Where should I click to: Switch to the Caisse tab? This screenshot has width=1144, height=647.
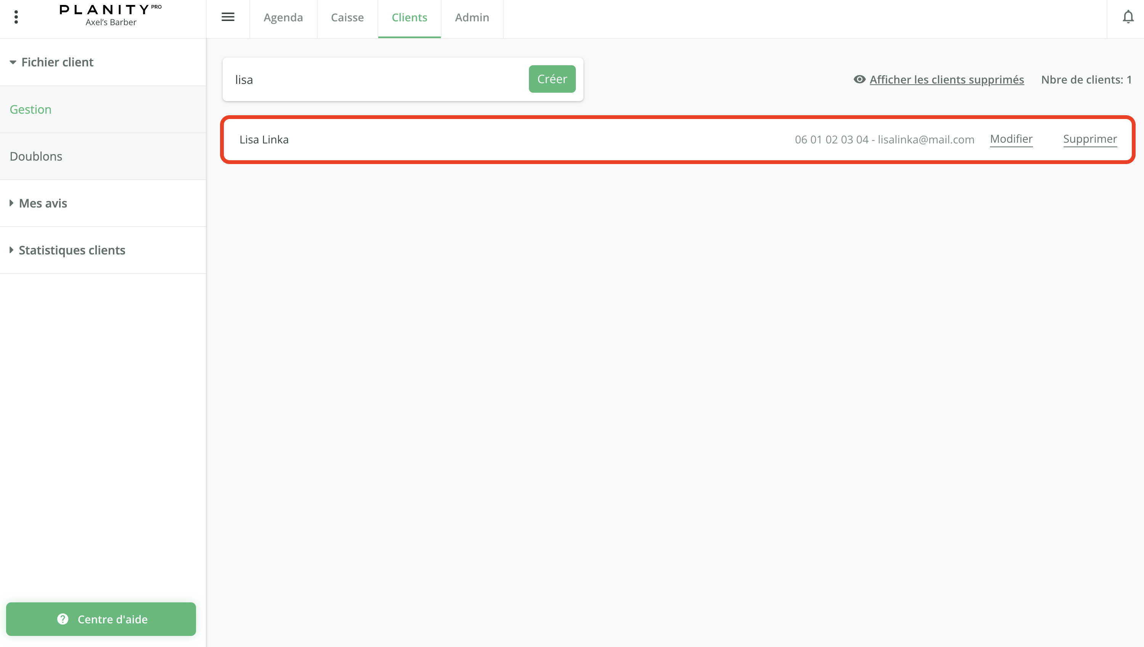[347, 17]
